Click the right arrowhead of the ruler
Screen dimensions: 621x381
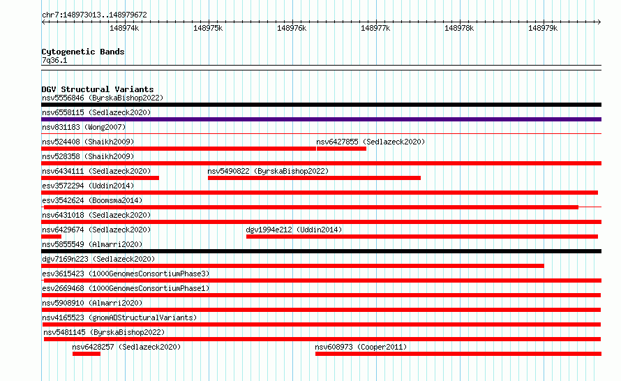[x=599, y=22]
